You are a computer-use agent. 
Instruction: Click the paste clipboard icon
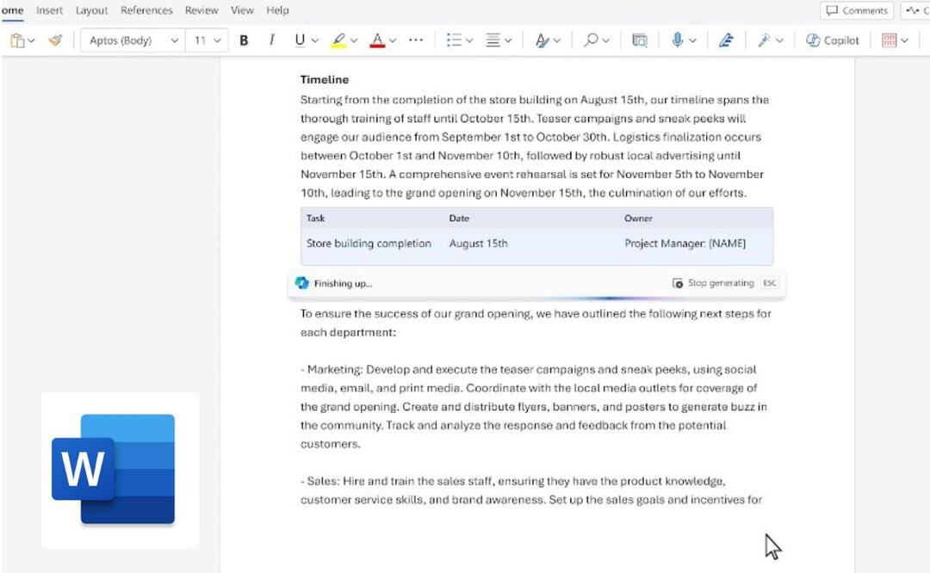pos(16,40)
